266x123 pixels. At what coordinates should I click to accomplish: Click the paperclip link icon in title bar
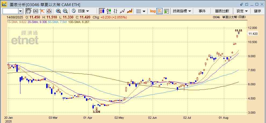242,4
